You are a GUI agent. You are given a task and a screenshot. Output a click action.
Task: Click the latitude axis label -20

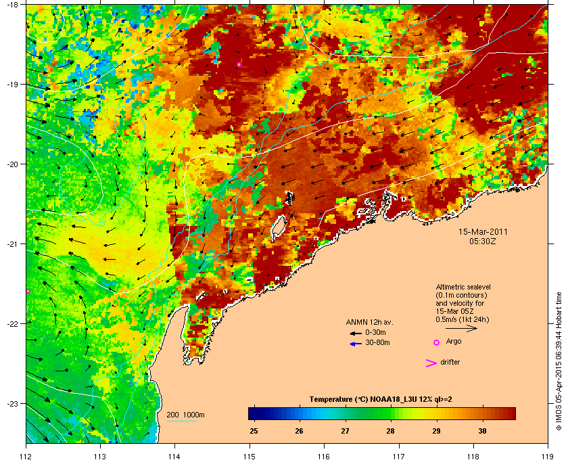tap(12, 164)
